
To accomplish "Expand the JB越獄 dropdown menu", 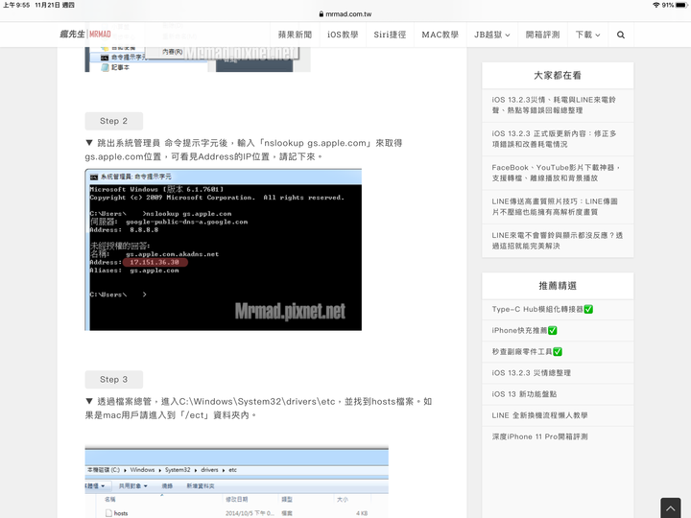I will coord(491,35).
